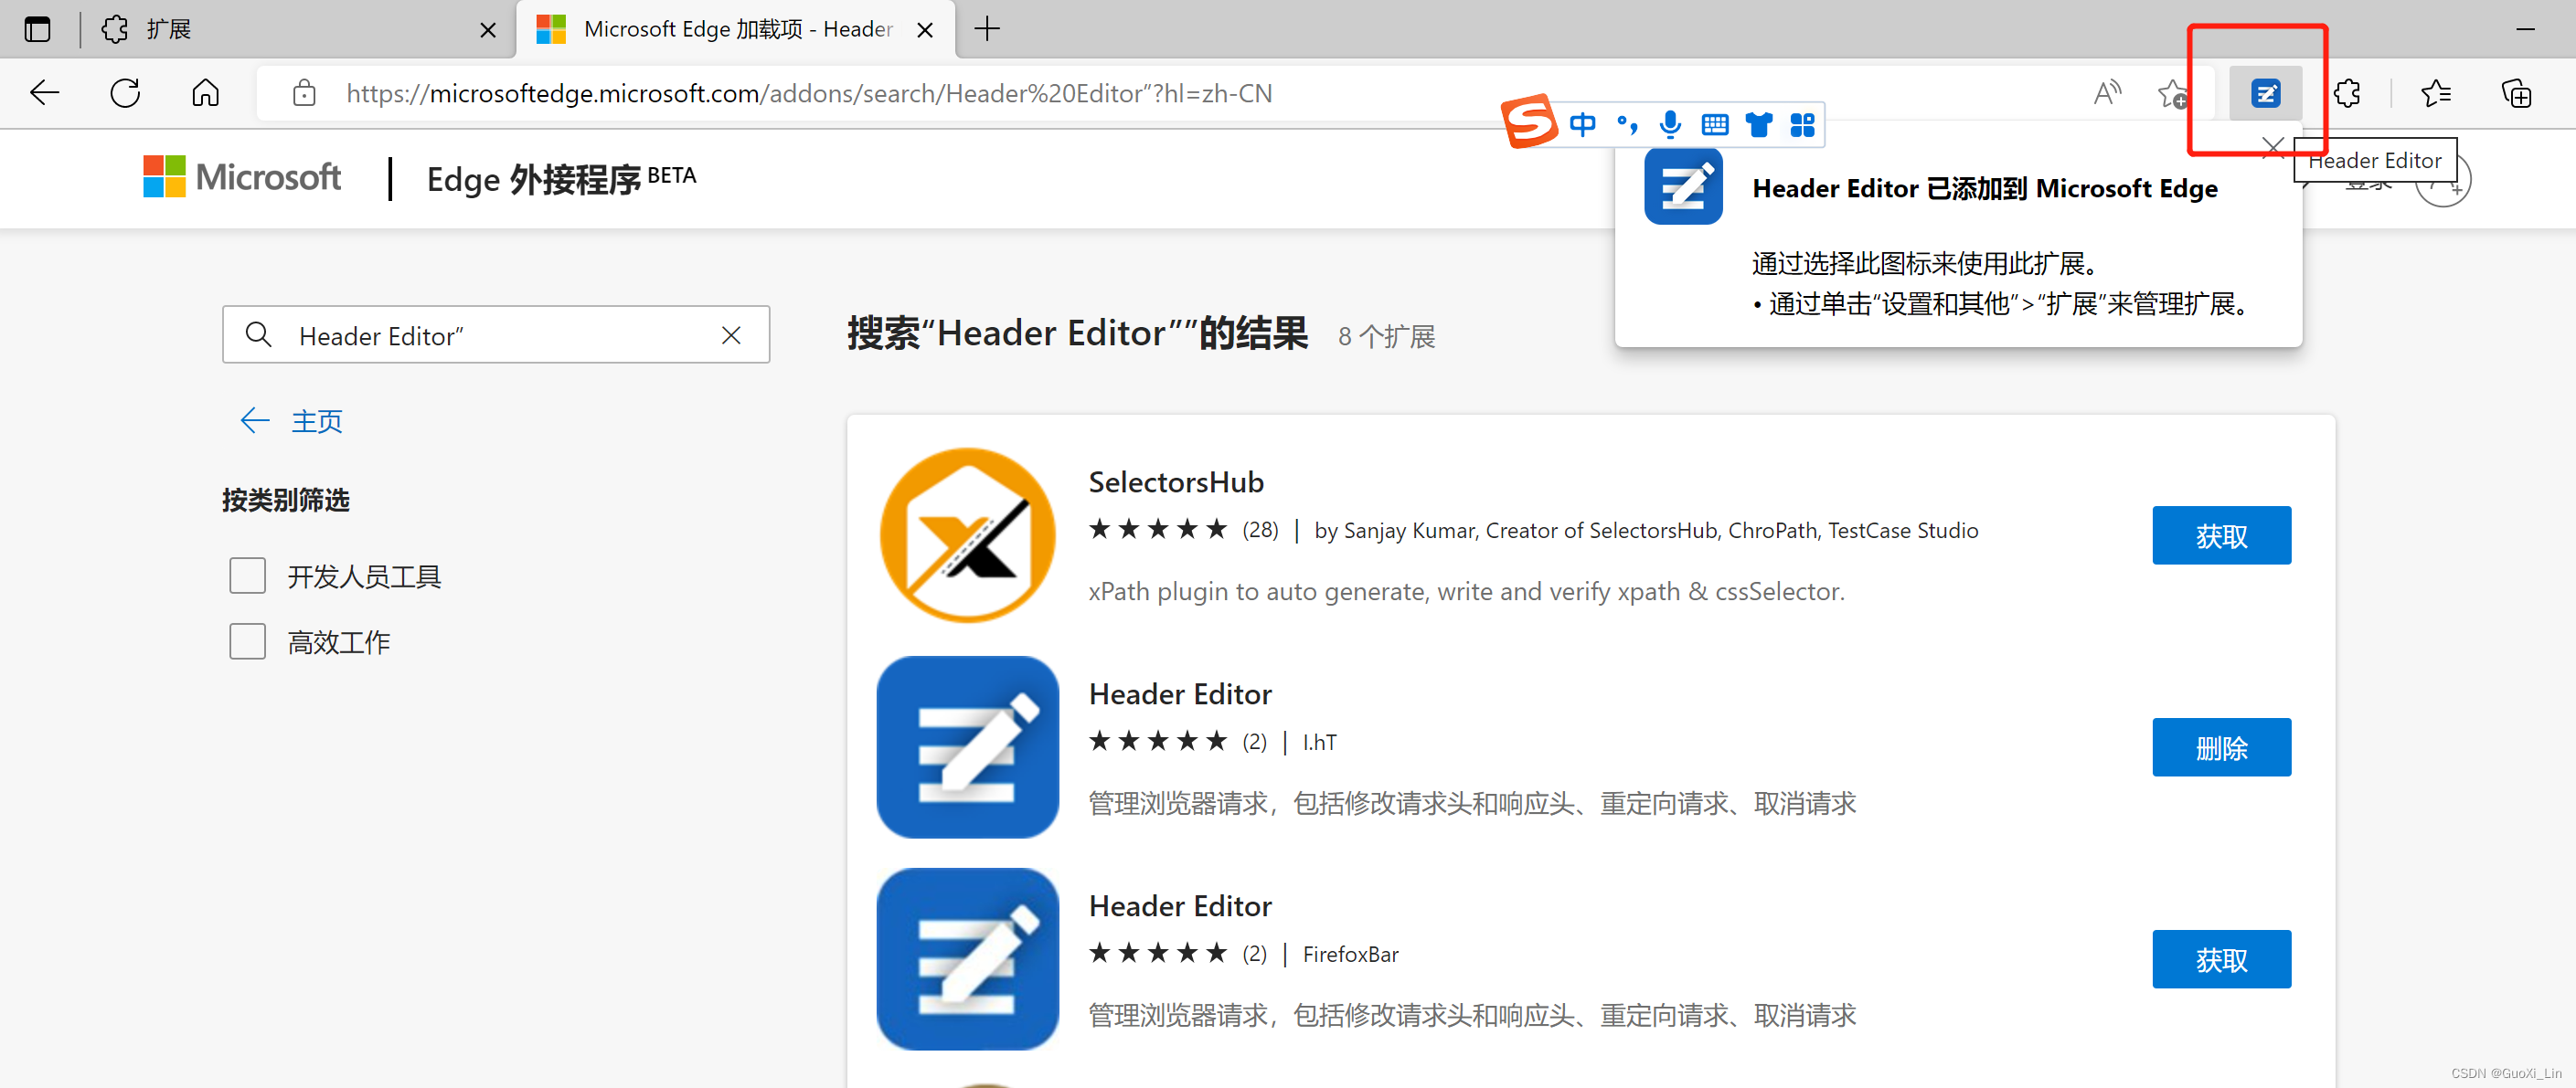Image resolution: width=2576 pixels, height=1088 pixels.
Task: Open the Favorites list icon
Action: [2436, 93]
